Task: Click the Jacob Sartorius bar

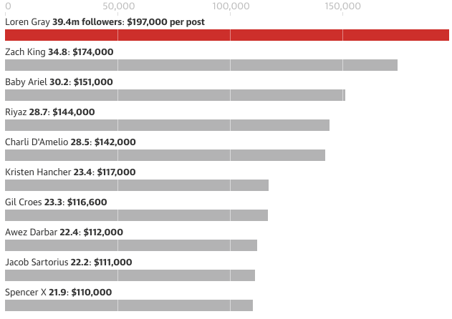Action: coord(130,275)
